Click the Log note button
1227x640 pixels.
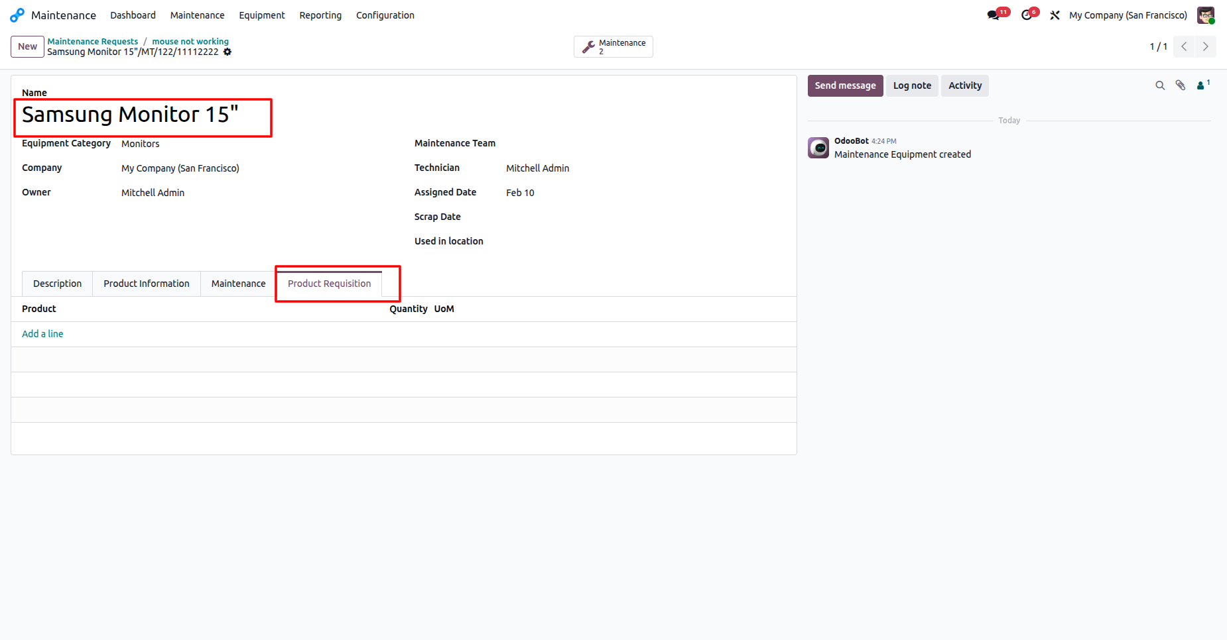[x=912, y=85]
